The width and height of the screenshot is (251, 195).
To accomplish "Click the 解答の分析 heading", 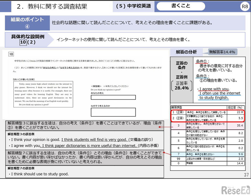I will click(186, 52).
